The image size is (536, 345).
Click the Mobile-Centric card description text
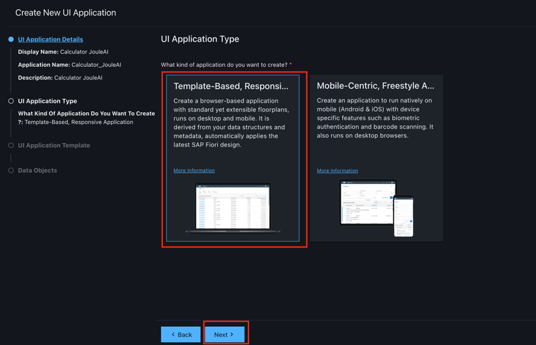tap(375, 118)
